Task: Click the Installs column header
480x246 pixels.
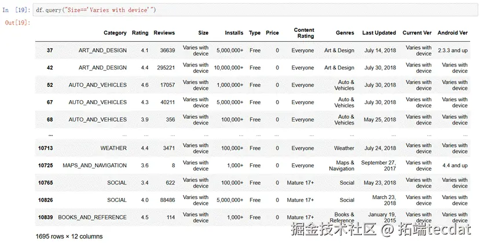Action: coord(234,33)
